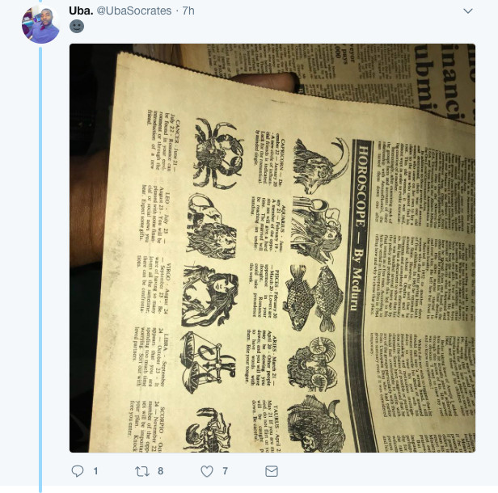This screenshot has width=498, height=493.
Task: Open the tweet permalink via the 7h timestamp
Action: click(188, 11)
